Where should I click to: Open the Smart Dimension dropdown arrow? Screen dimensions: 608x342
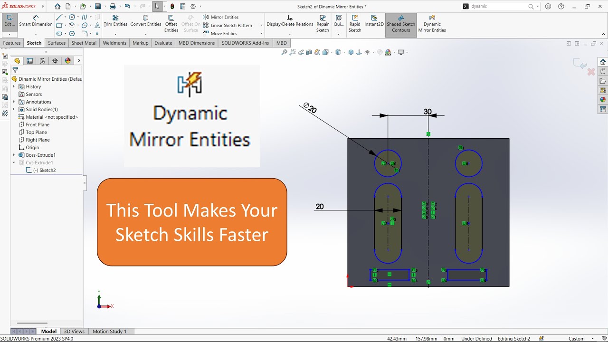point(36,34)
